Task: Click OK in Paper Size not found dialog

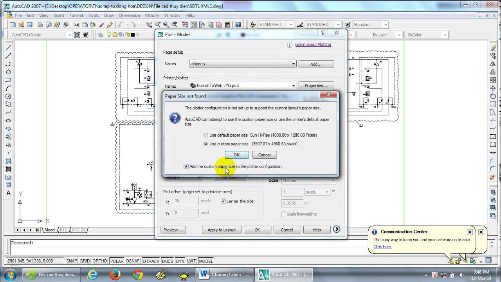Action: (236, 155)
